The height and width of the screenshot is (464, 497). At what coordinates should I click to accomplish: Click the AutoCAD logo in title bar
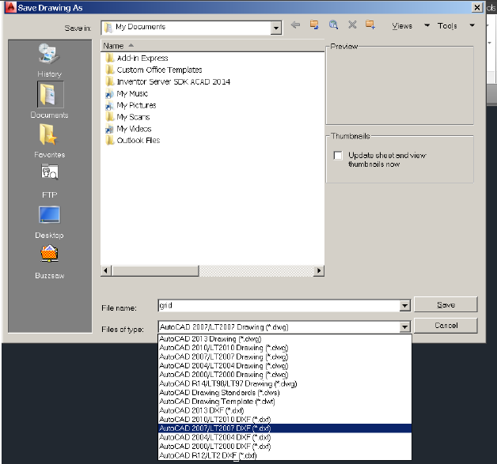click(x=10, y=7)
